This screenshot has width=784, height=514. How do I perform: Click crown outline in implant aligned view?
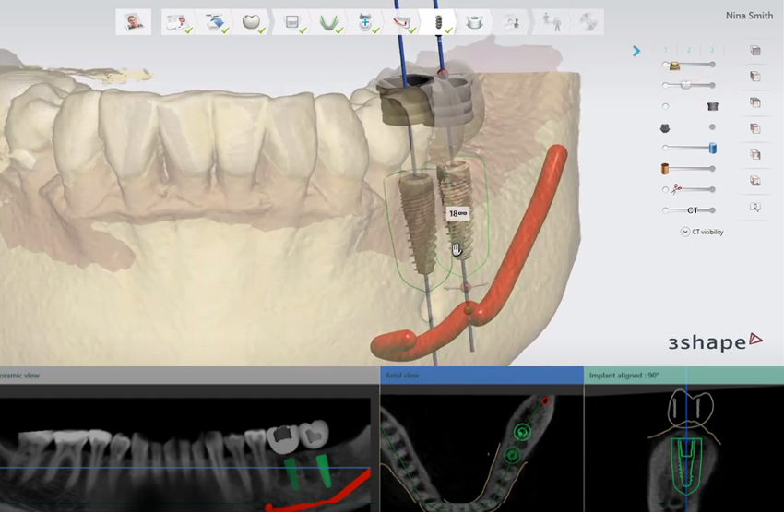[x=691, y=408]
